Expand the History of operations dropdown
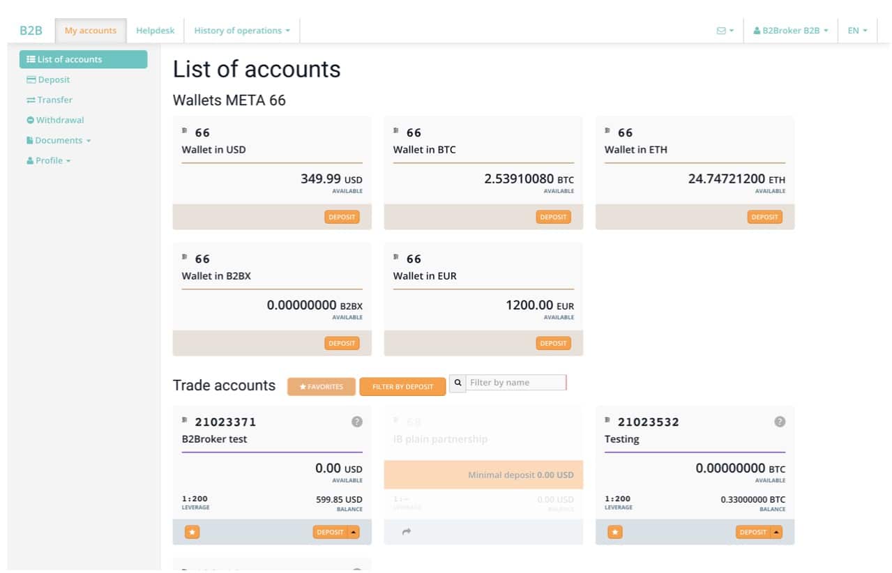The height and width of the screenshot is (573, 892). (242, 31)
